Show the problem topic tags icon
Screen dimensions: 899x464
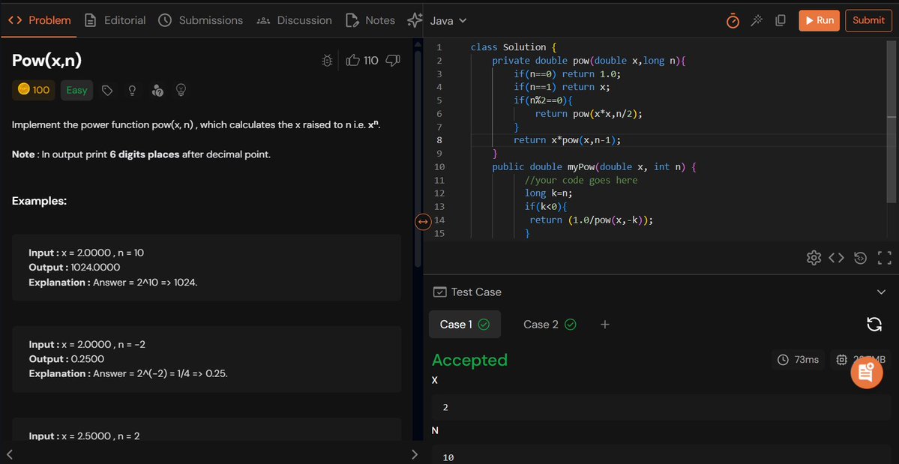point(106,90)
